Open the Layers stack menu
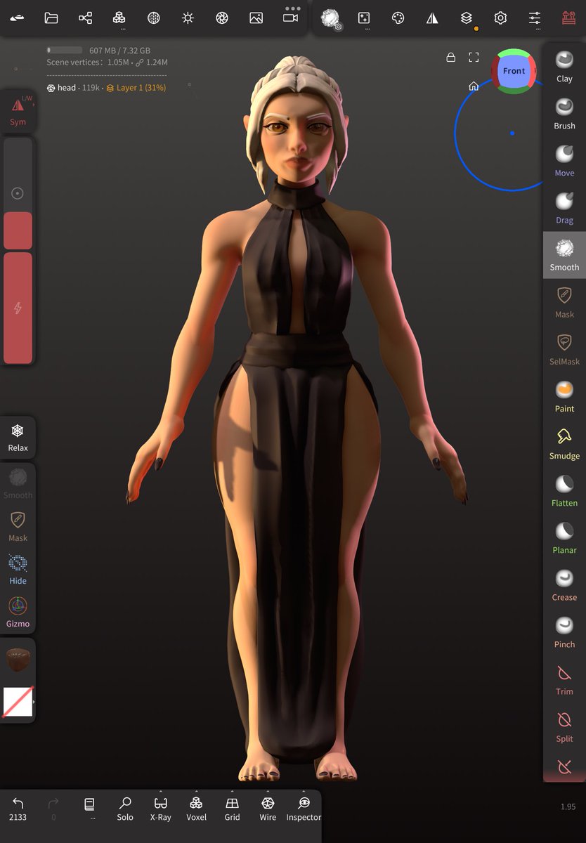The image size is (586, 843). (467, 18)
